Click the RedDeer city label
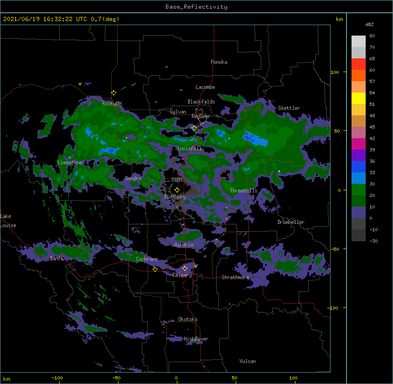 (x=201, y=116)
